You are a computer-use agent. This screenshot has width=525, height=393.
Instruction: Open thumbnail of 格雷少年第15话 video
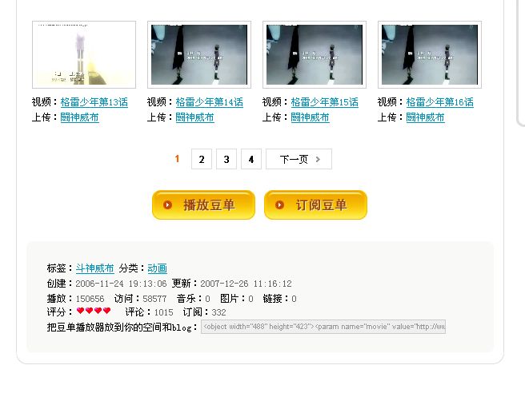click(315, 55)
